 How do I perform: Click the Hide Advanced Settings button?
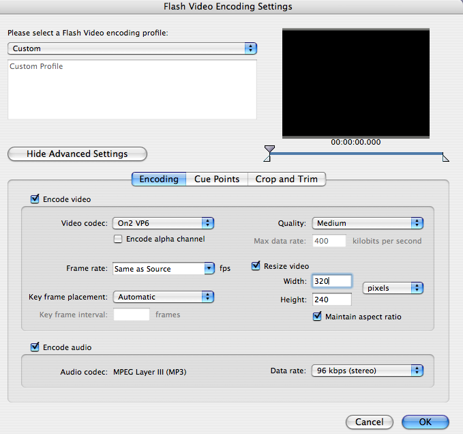[77, 154]
